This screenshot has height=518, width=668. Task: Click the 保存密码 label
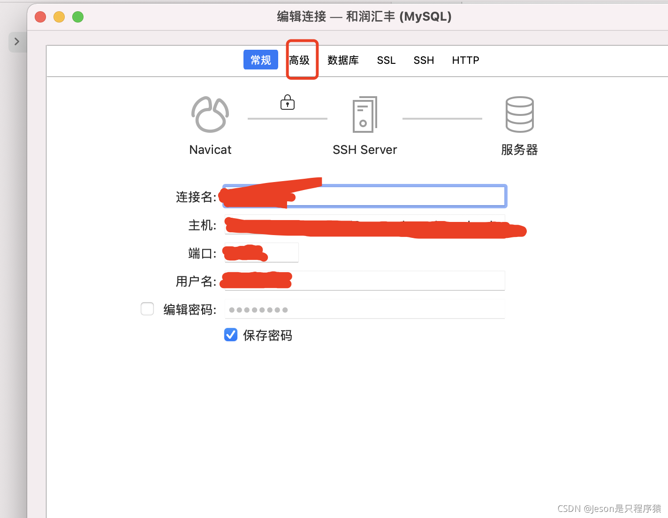click(x=267, y=335)
